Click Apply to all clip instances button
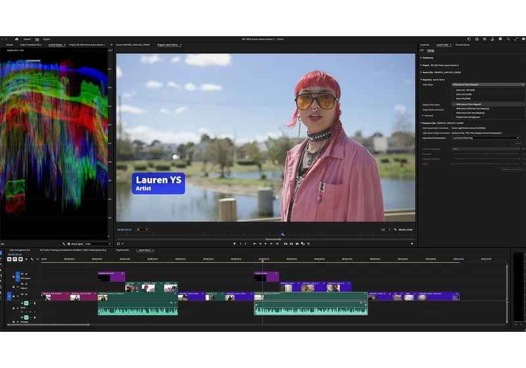Image resolution: width=526 pixels, height=368 pixels. point(512,170)
